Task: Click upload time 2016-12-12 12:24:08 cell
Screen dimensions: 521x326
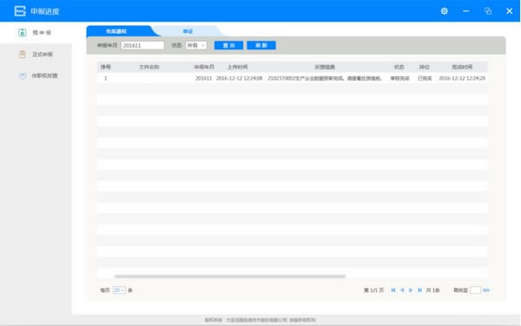Action: tap(240, 78)
